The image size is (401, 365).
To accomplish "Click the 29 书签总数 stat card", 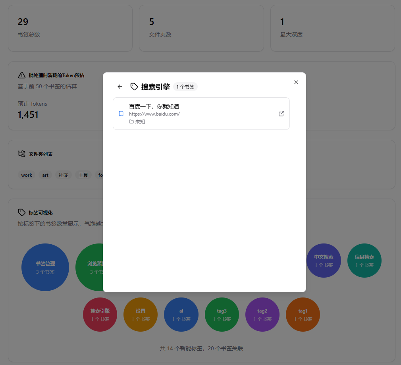I will pyautogui.click(x=70, y=28).
